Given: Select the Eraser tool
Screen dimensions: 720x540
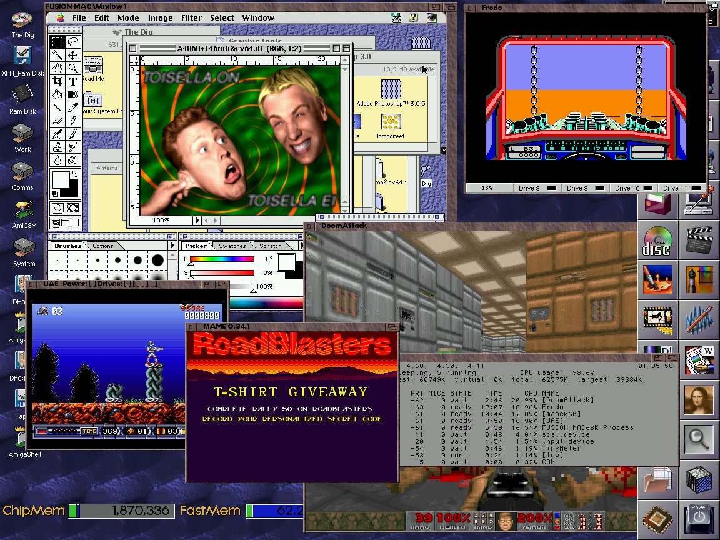Looking at the screenshot, I should [x=57, y=121].
